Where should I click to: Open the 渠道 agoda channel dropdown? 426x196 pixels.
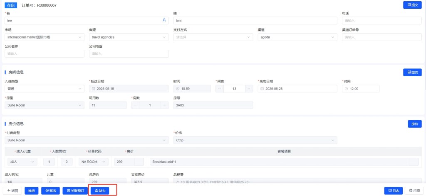pos(297,37)
